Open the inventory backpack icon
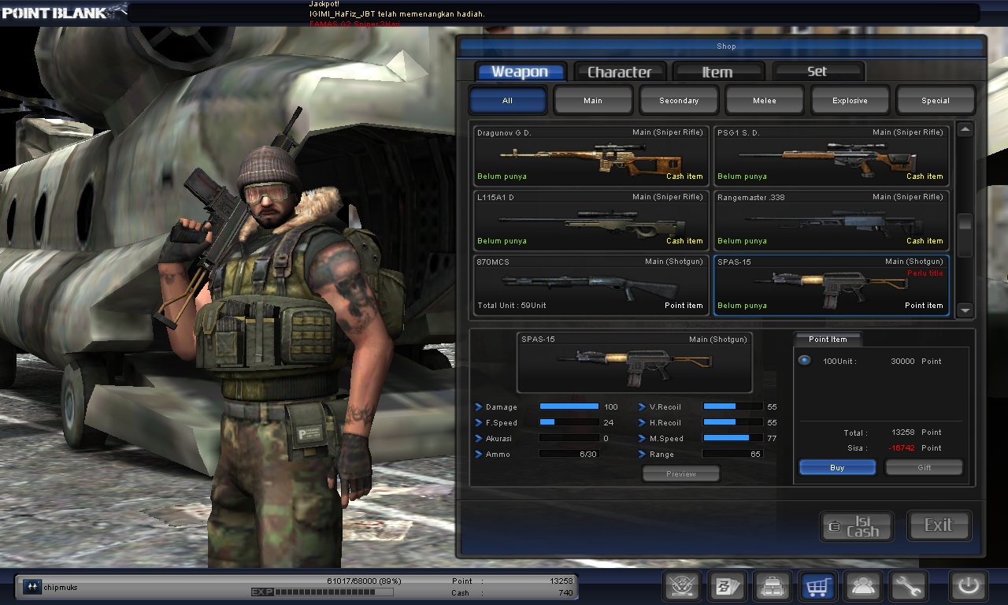 click(x=773, y=586)
